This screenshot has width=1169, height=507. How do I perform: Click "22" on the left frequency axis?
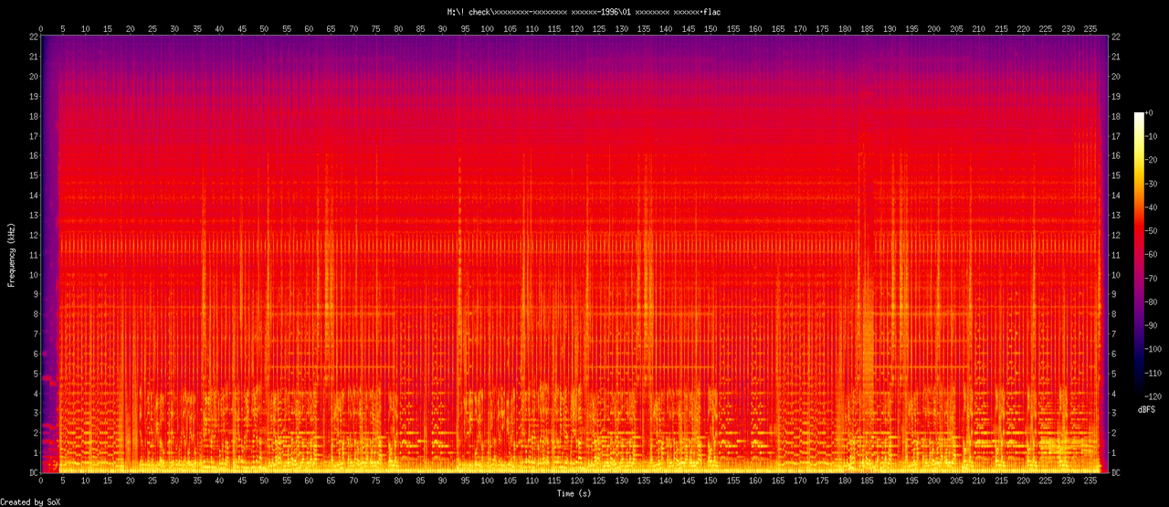(33, 37)
